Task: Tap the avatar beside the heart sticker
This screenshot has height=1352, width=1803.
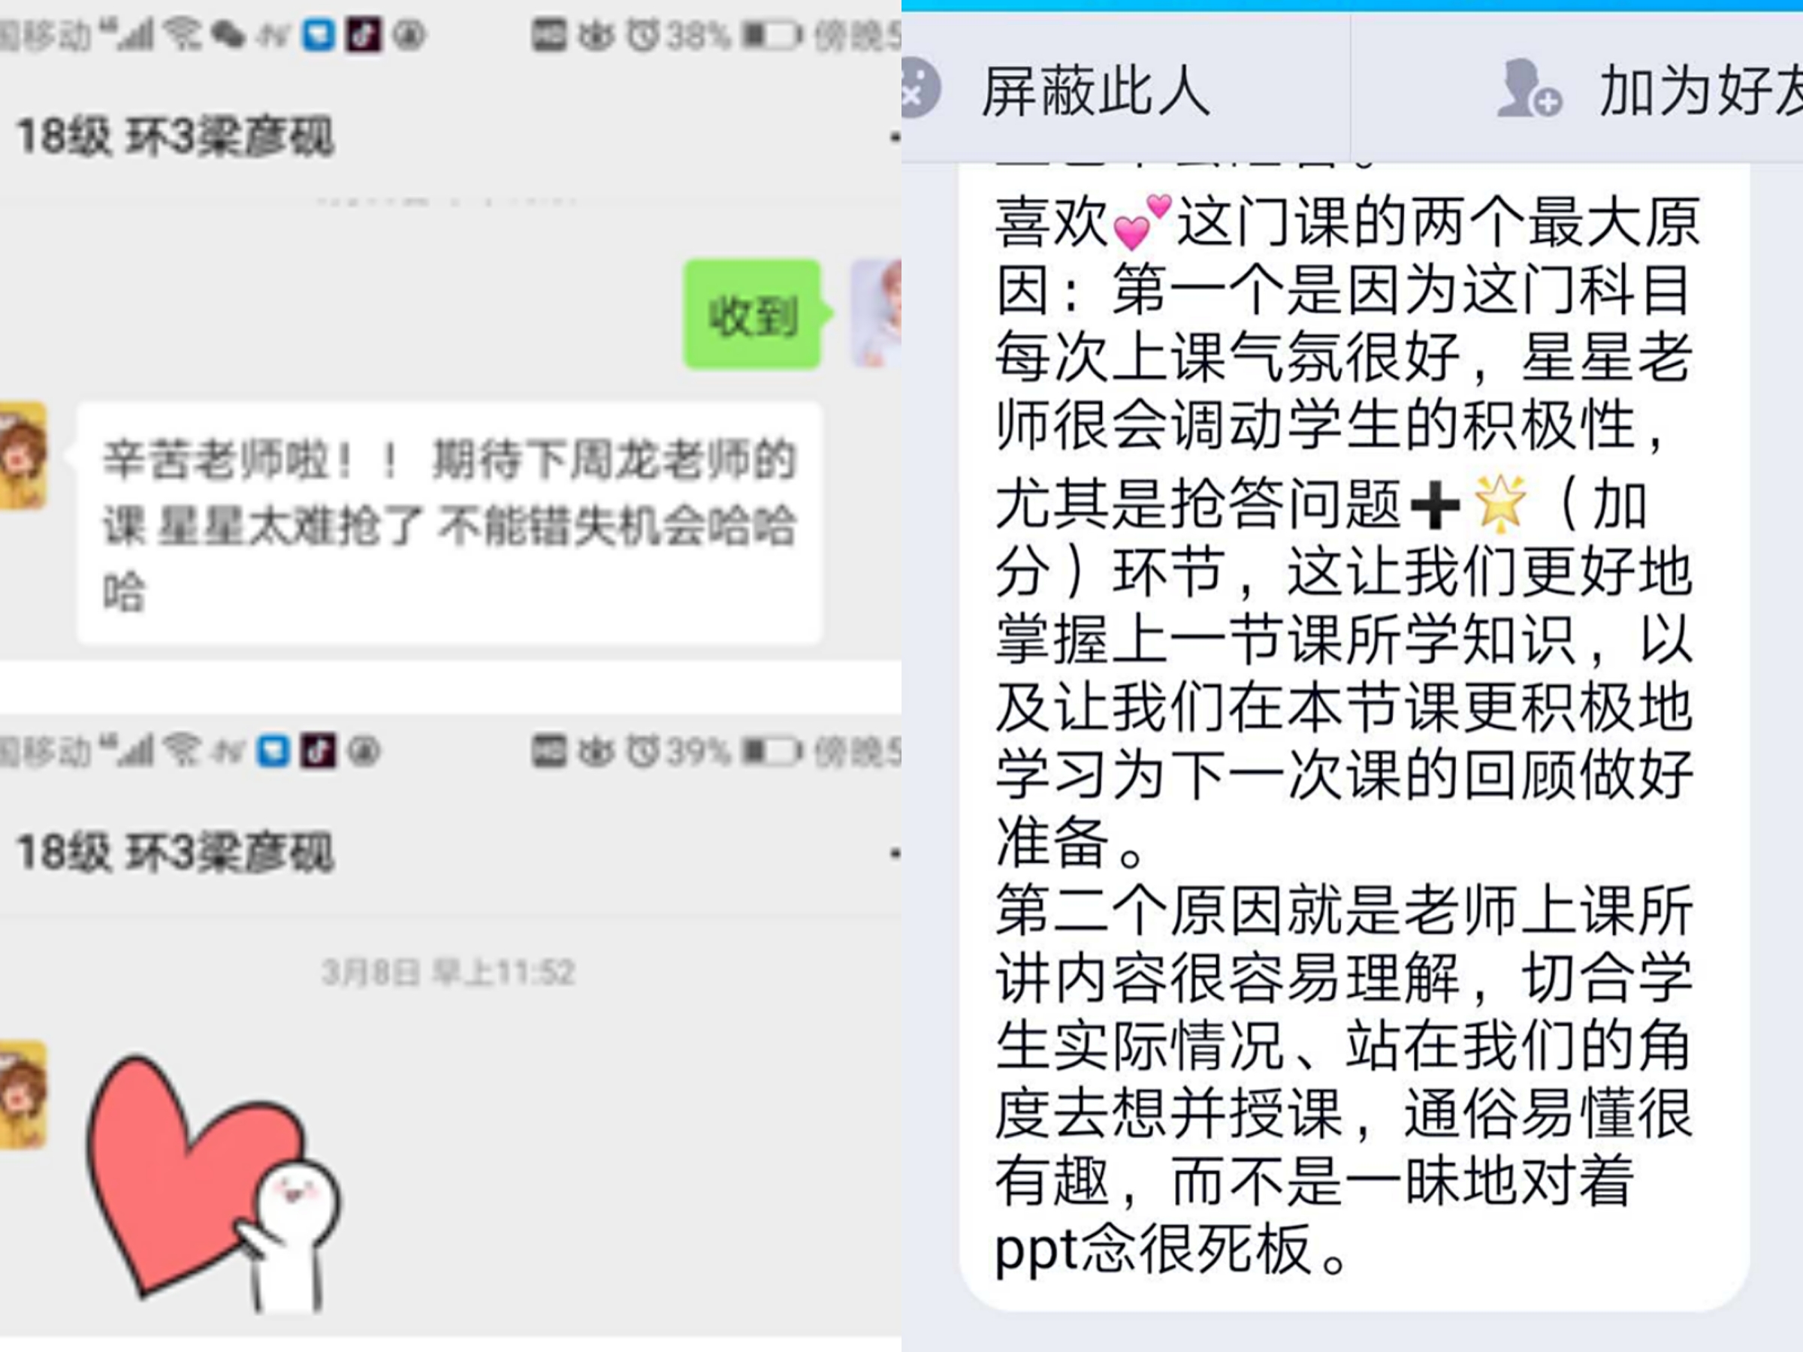Action: tap(23, 1094)
